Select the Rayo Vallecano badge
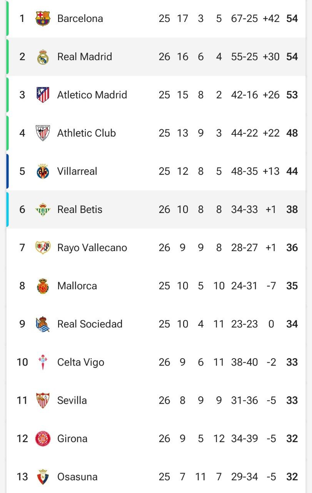Viewport: 312px width, 493px height. tap(43, 247)
